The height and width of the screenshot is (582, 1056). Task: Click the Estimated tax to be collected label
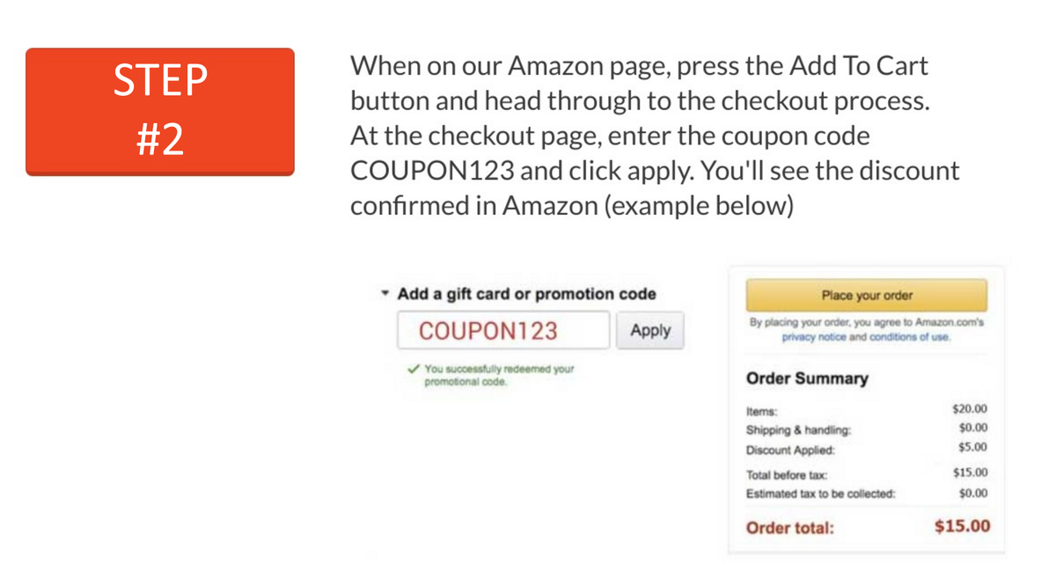(x=820, y=494)
